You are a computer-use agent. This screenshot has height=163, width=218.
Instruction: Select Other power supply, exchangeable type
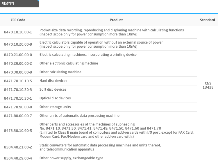tap(71, 158)
